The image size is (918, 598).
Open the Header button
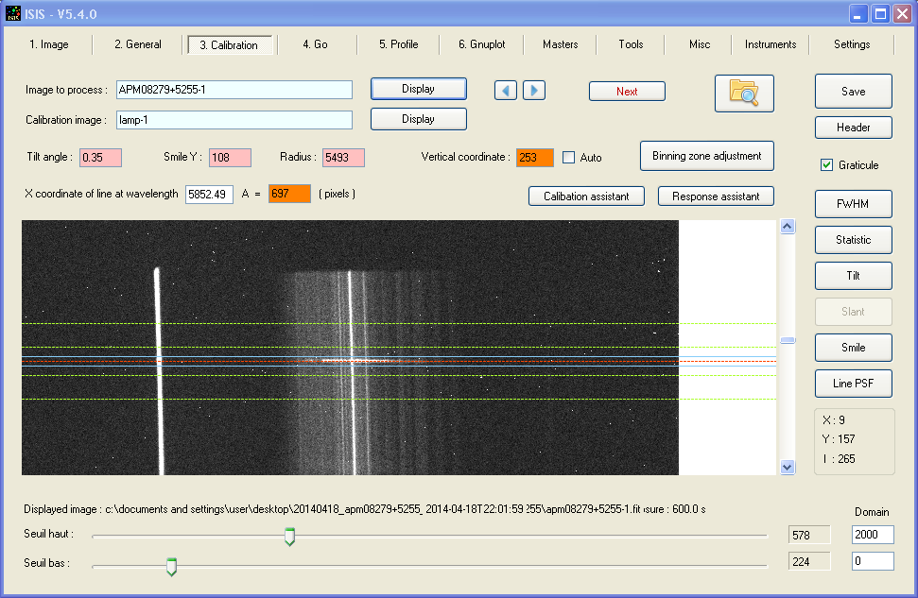(x=853, y=128)
